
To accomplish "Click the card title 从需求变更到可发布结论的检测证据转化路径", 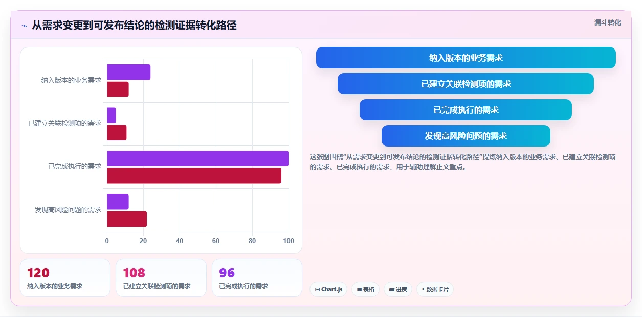I will click(x=134, y=26).
